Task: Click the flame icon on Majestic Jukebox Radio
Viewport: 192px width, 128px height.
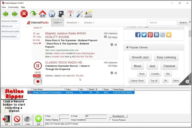Action: pos(116,45)
